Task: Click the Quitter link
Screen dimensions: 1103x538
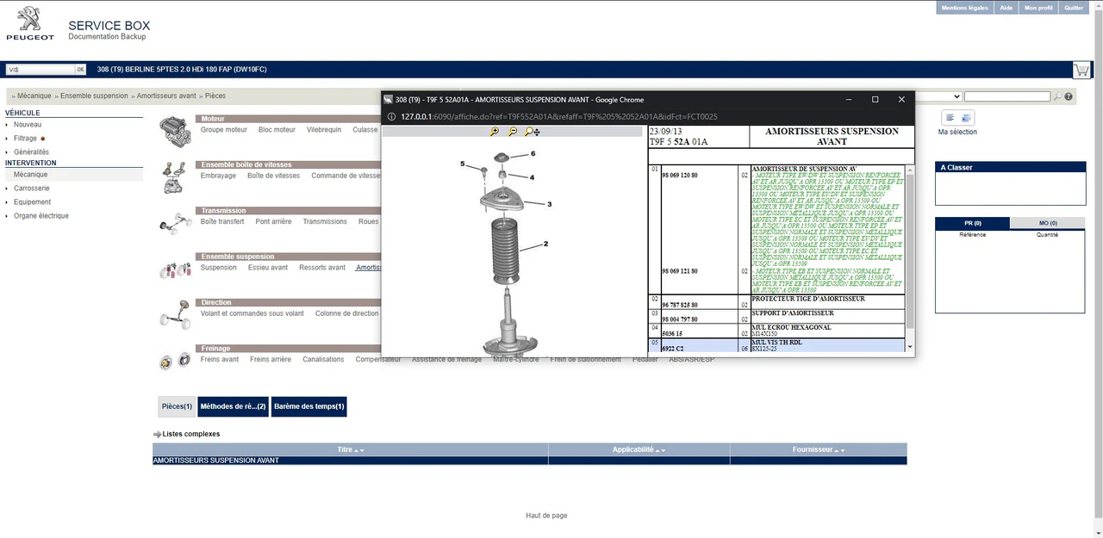Action: [1073, 7]
